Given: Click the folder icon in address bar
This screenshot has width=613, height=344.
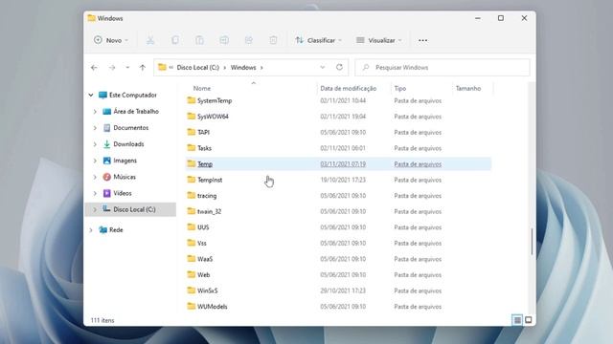Looking at the screenshot, I should tap(162, 67).
